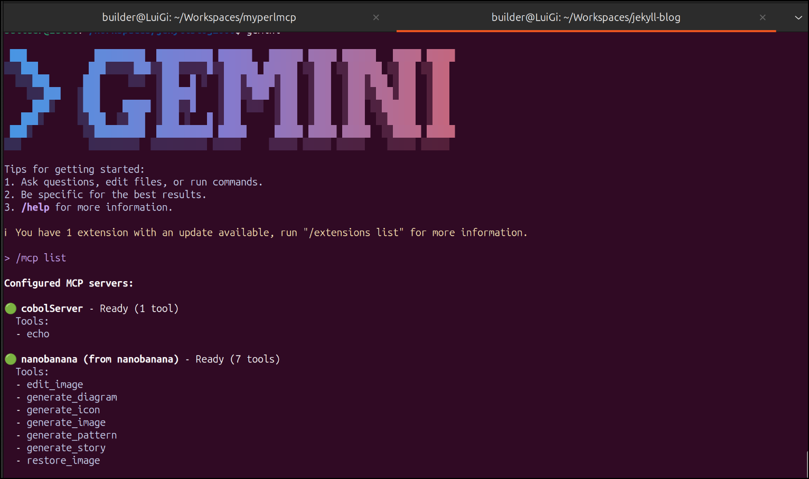Open the tab list dropdown chevron
Screen dimensions: 809x479
coord(798,17)
